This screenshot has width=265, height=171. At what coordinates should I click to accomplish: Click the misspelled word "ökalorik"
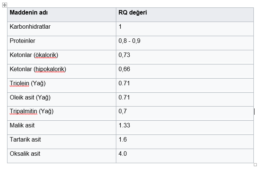tap(46, 55)
